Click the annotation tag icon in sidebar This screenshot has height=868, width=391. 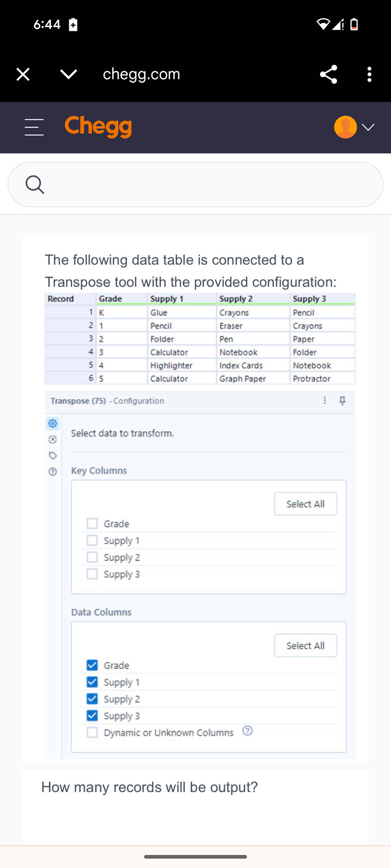(x=52, y=455)
